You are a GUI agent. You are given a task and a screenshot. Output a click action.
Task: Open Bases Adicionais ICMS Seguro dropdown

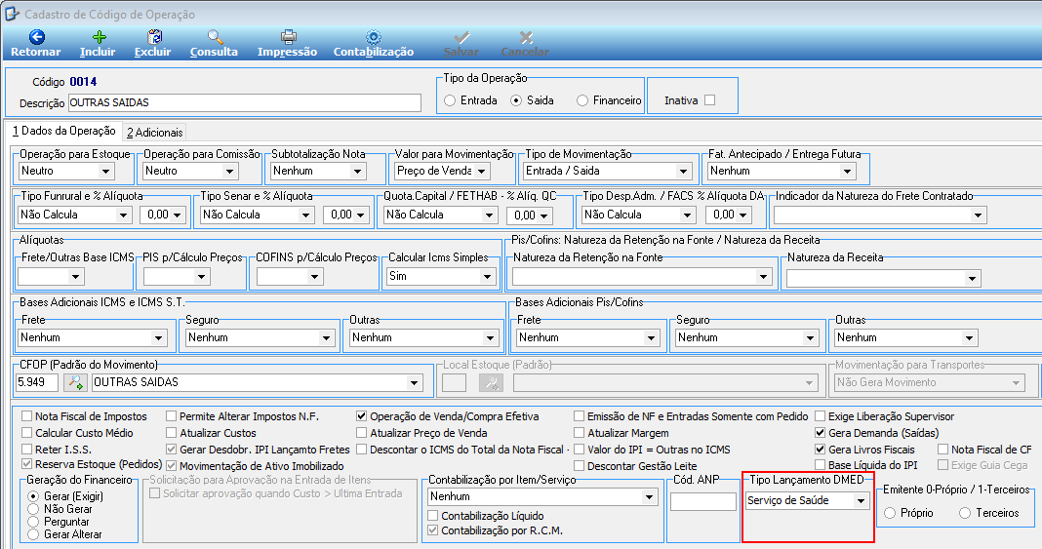[326, 338]
